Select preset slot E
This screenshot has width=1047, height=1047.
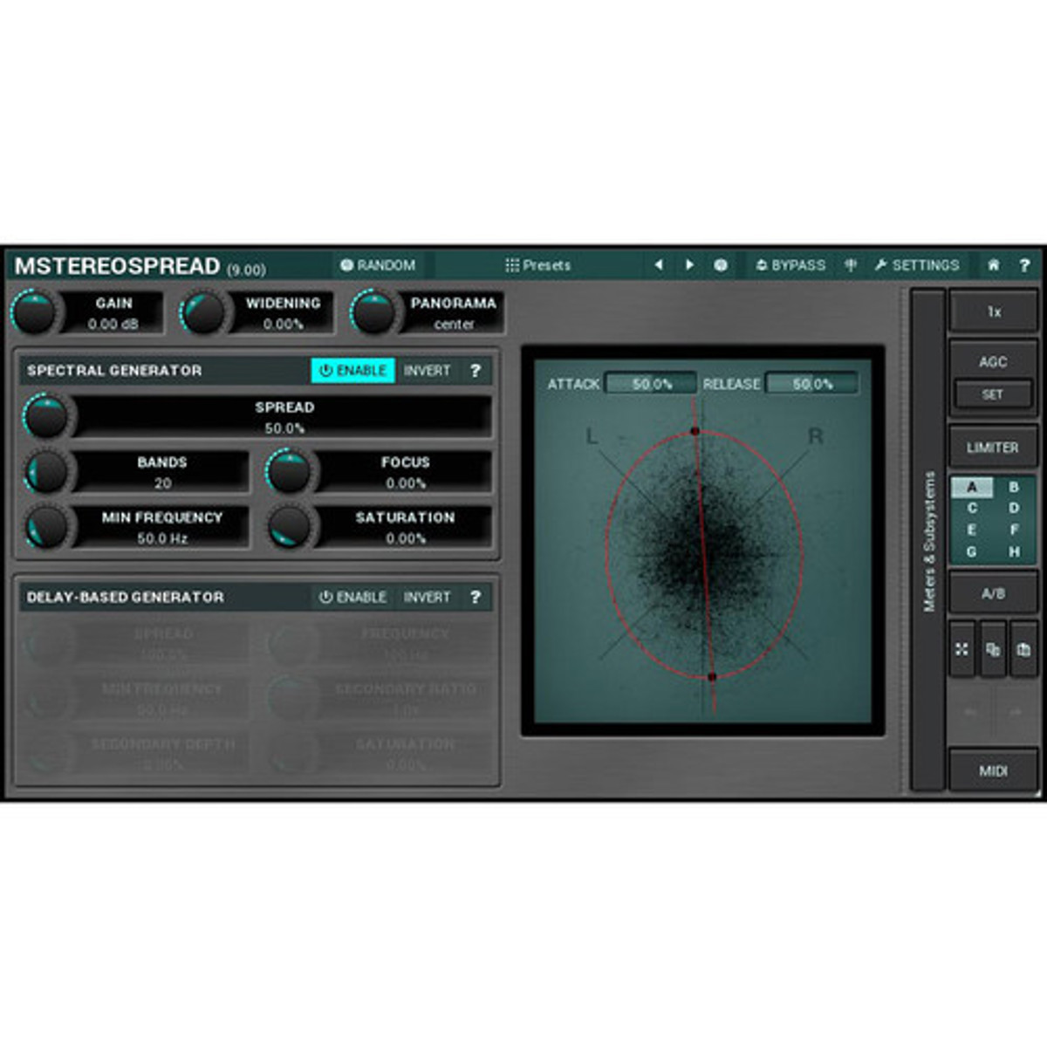click(972, 530)
